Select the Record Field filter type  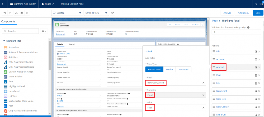pyautogui.click(x=154, y=69)
